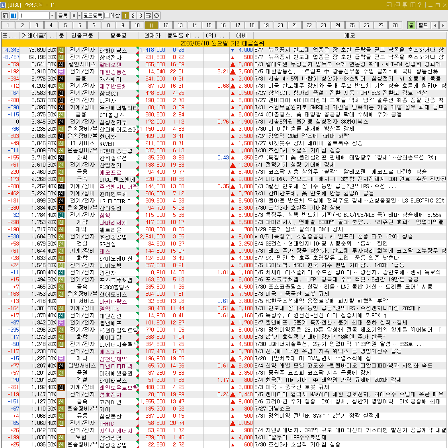Click the refresh icon in the toolbar
Screen dimensions: 448x448
click(x=157, y=16)
